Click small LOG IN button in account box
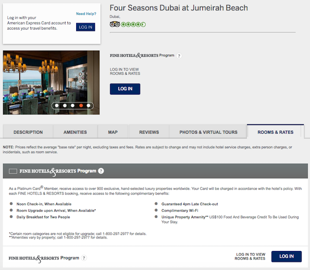Viewport: 310px width, 270px height. coord(85,27)
